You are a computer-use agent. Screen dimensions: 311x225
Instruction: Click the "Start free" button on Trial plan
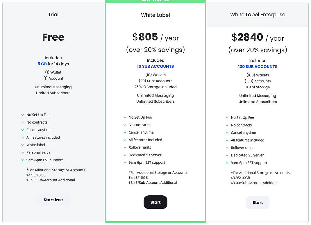(x=53, y=200)
